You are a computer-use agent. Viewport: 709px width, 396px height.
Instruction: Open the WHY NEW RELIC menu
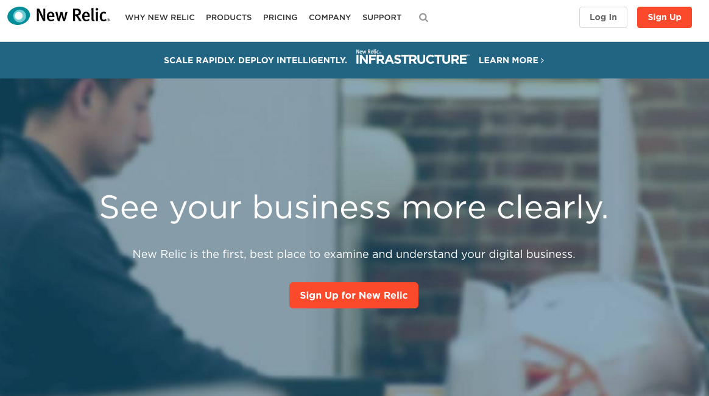[x=160, y=18]
